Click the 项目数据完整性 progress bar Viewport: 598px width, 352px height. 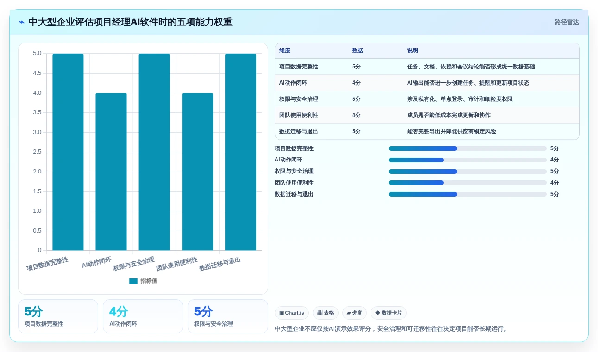click(467, 148)
